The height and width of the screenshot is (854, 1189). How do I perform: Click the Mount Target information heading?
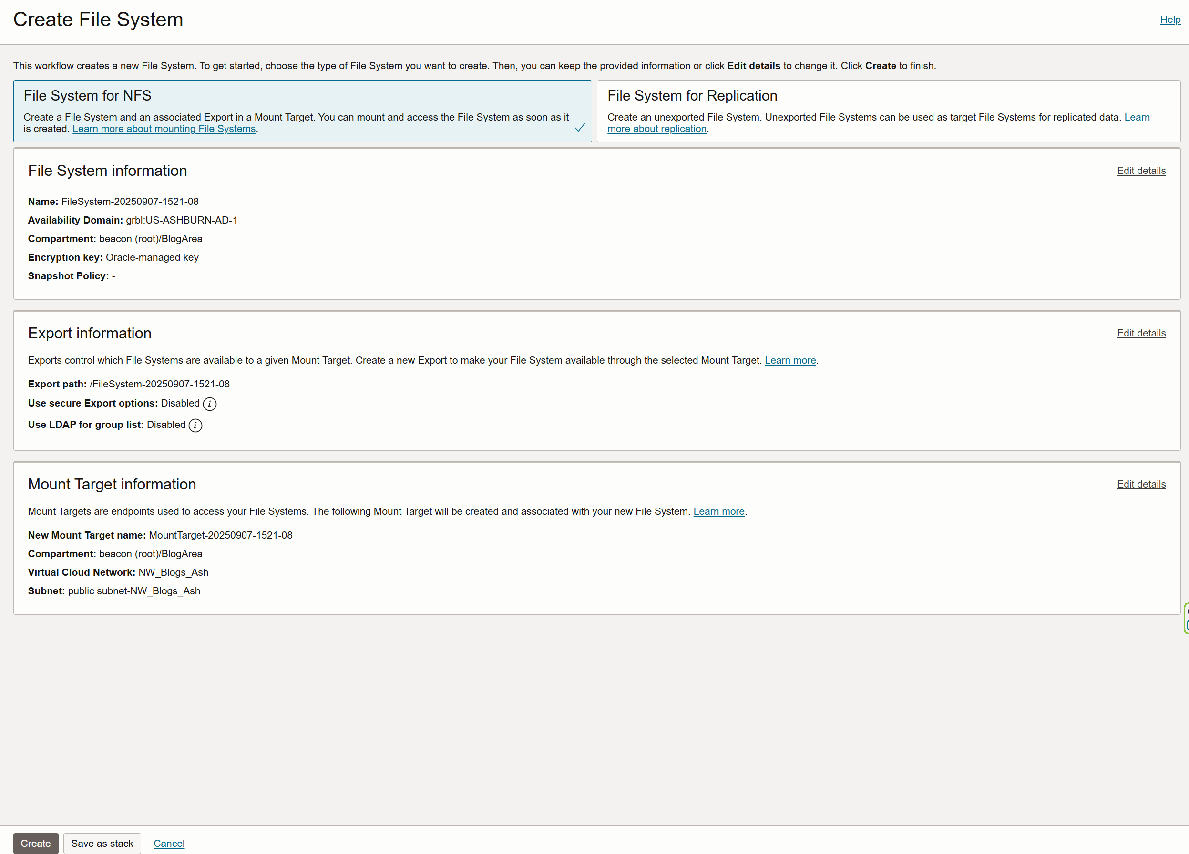pyautogui.click(x=112, y=484)
